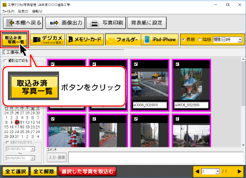
Task: Select the デジカメ import source
Action: [48, 39]
